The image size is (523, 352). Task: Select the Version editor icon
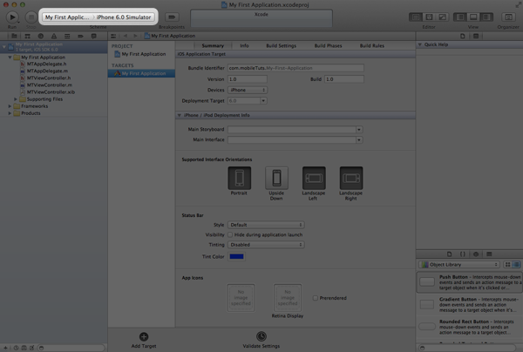[442, 17]
